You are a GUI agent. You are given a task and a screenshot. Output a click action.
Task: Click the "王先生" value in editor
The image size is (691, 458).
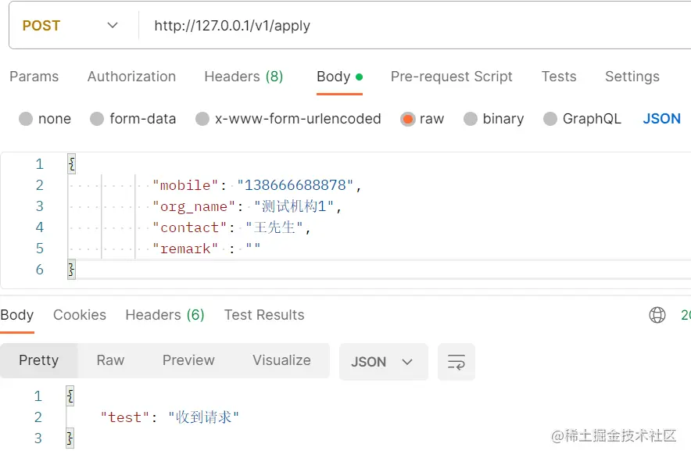(x=274, y=227)
